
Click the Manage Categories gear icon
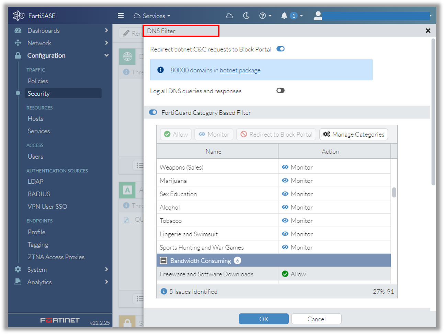(x=327, y=134)
